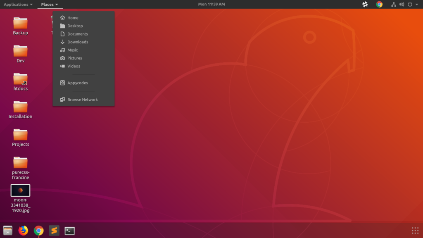Expand the Applications menu
The height and width of the screenshot is (238, 423).
tap(18, 4)
